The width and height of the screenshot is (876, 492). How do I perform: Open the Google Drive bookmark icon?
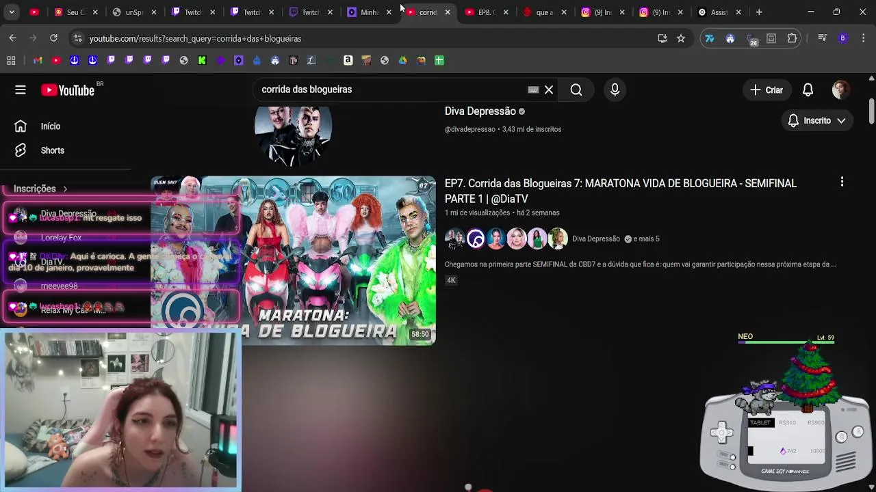point(402,61)
